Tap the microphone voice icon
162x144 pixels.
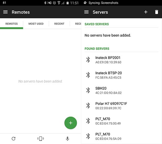pyautogui.click(x=68, y=139)
